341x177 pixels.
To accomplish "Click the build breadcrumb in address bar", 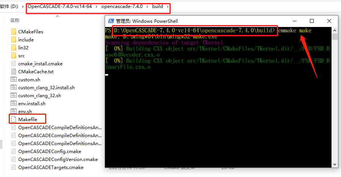I will point(157,6).
